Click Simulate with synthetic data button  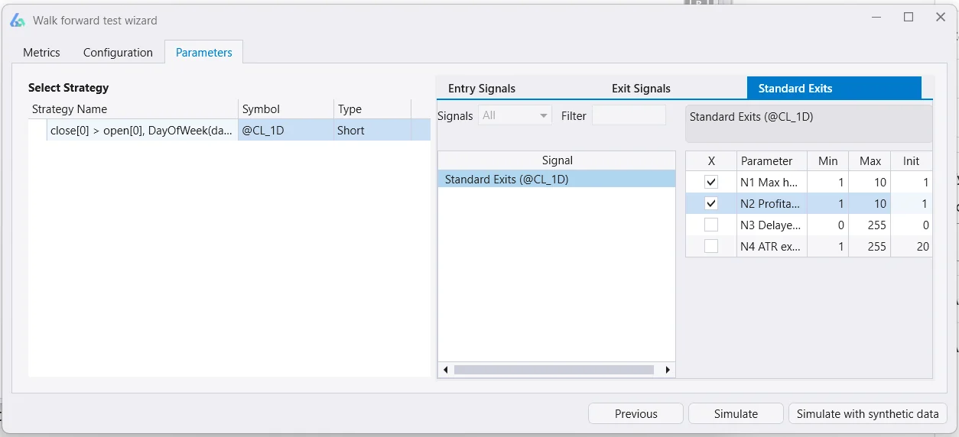pos(867,413)
